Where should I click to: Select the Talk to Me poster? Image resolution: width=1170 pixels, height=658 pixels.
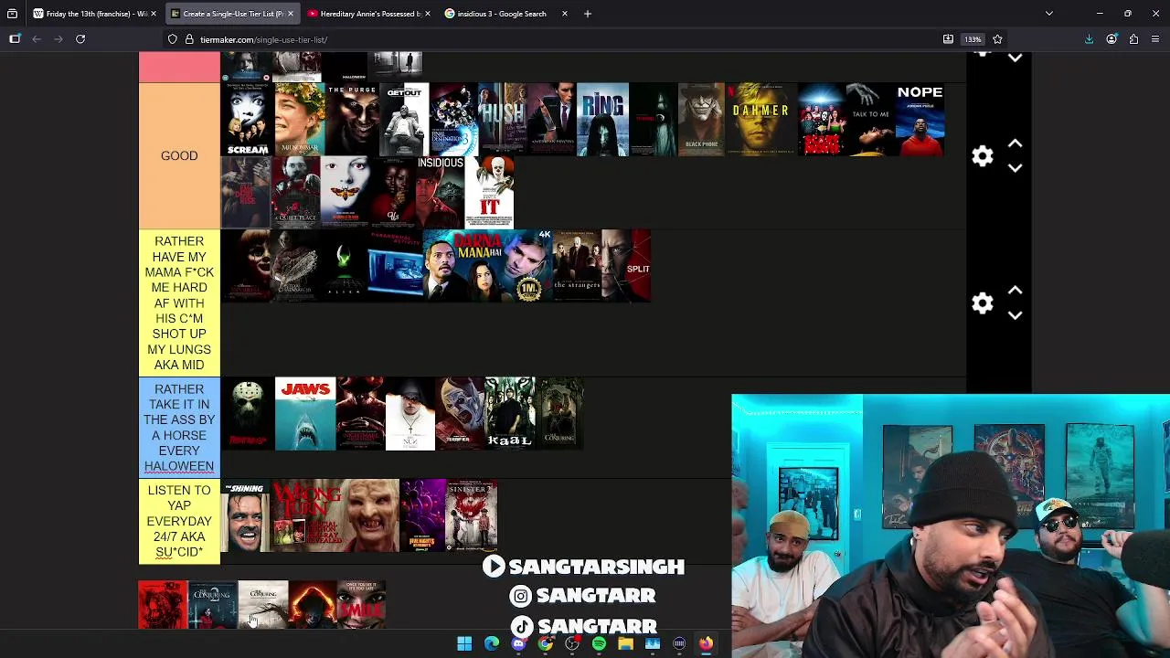click(x=870, y=120)
